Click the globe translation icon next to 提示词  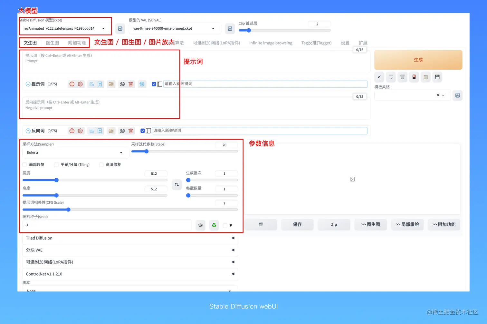point(72,84)
